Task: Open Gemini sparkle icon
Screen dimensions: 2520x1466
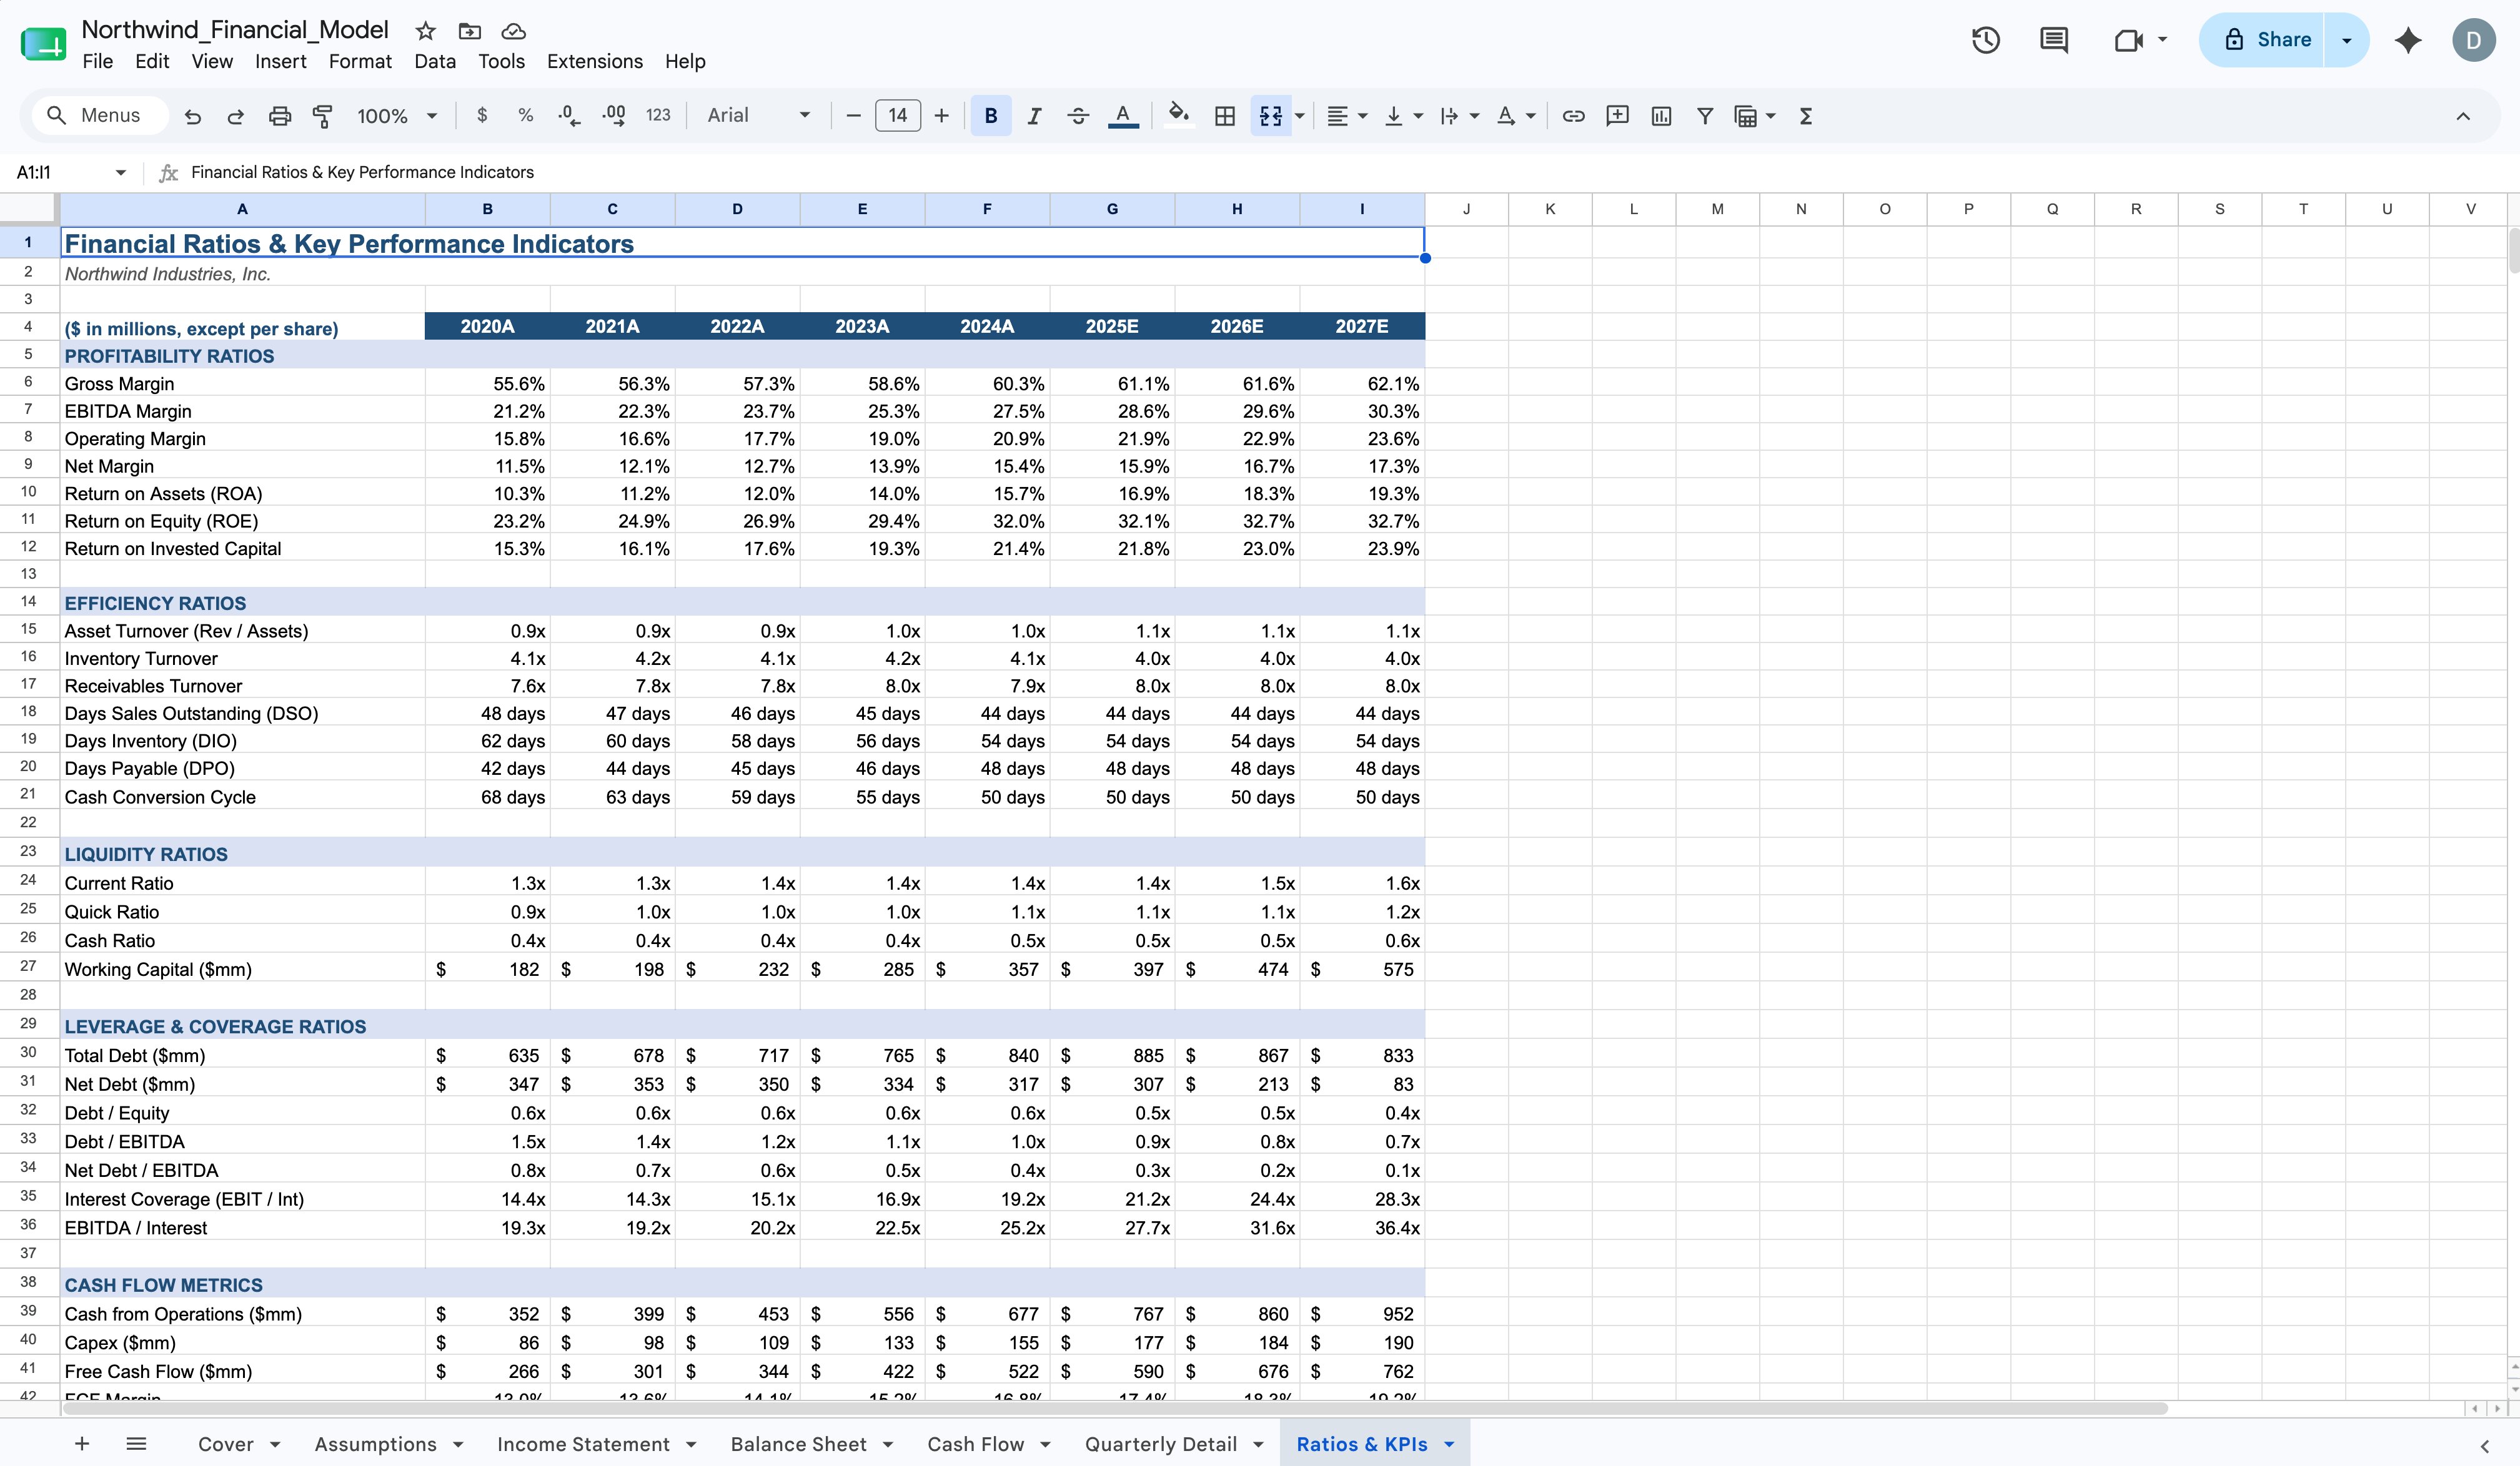Action: tap(2408, 40)
